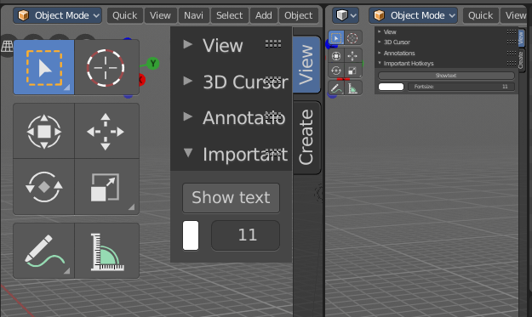Screen dimensions: 532x317
Task: Collapse the large Important Hotkeys section
Action: (x=187, y=152)
